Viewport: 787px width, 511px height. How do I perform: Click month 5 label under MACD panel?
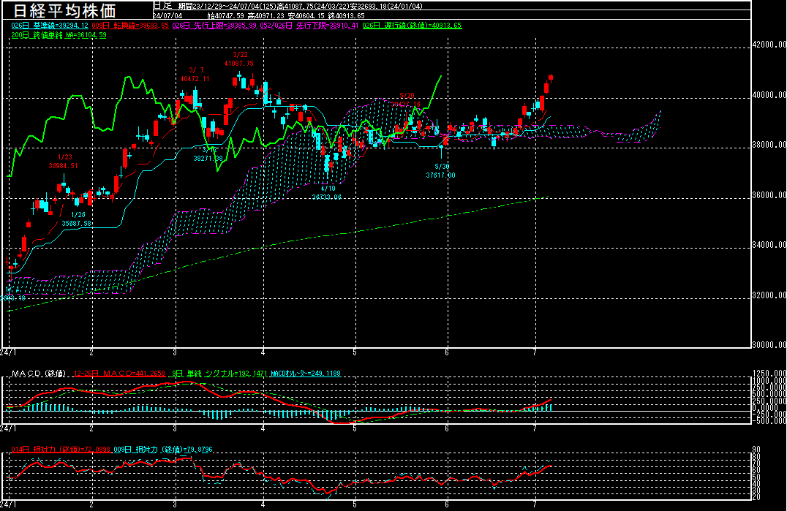click(355, 429)
